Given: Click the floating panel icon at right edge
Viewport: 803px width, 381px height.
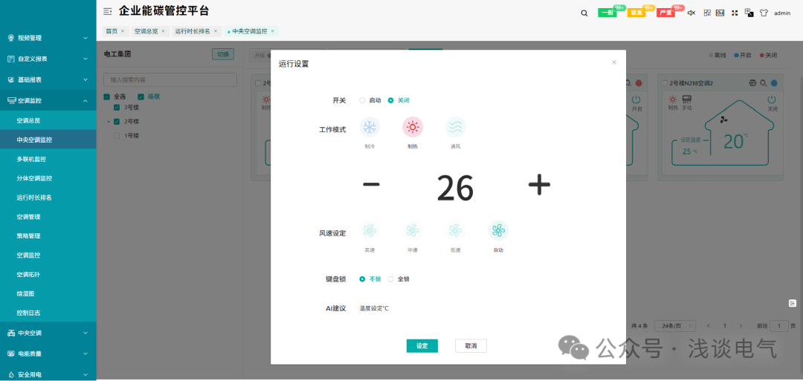Looking at the screenshot, I should pyautogui.click(x=793, y=303).
